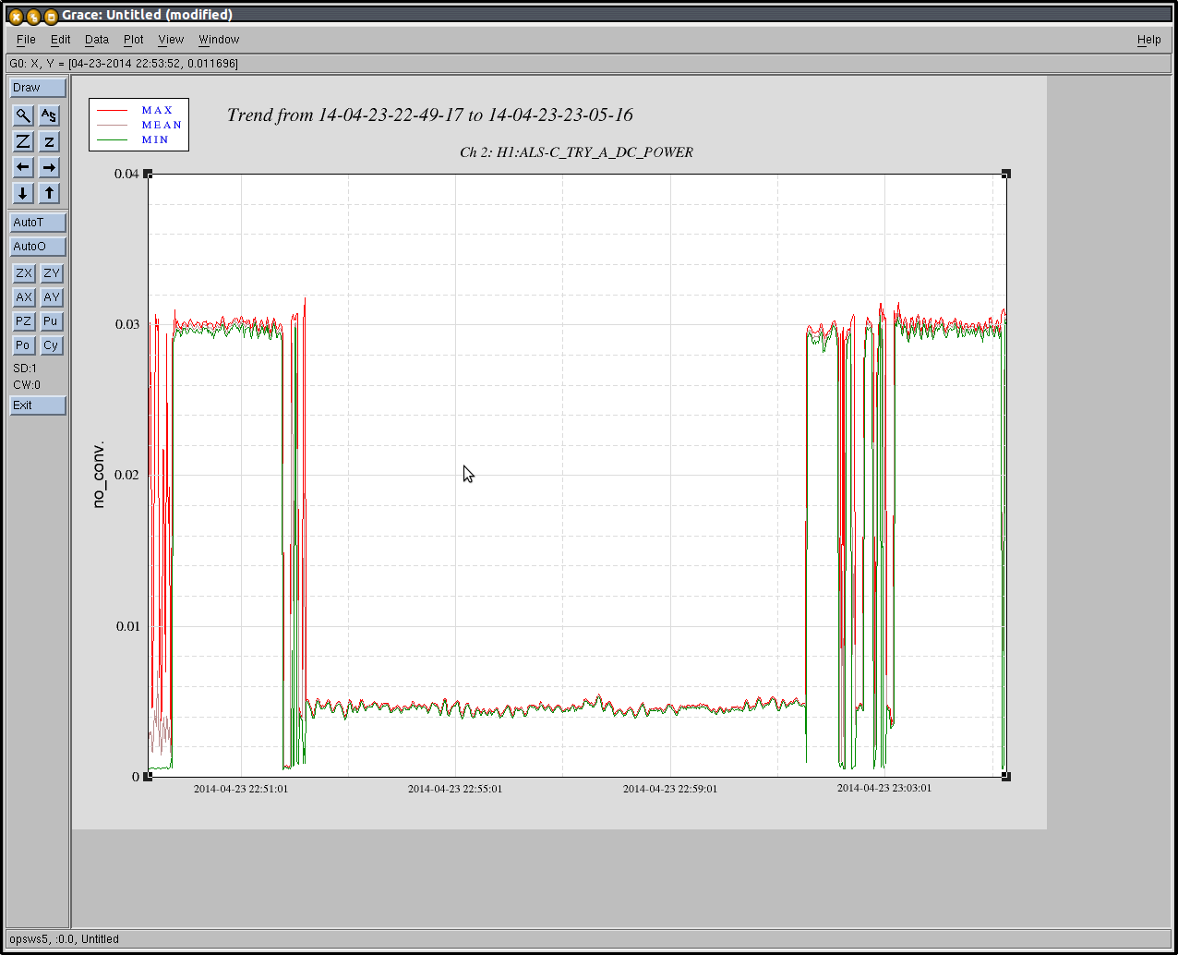Click the Exit button

[38, 405]
